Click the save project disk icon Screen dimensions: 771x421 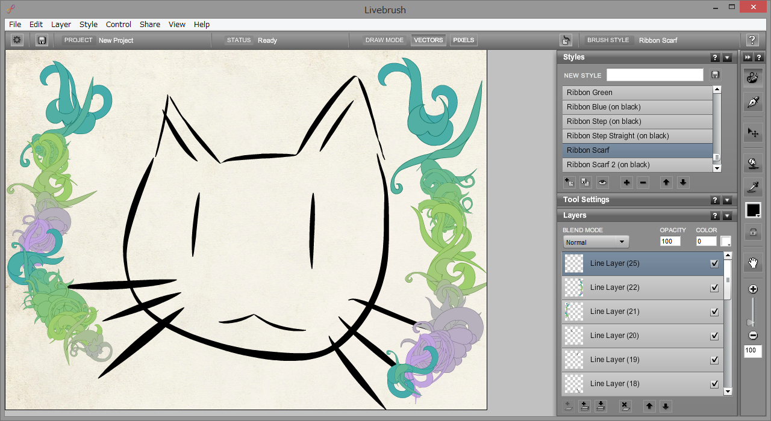pyautogui.click(x=42, y=40)
